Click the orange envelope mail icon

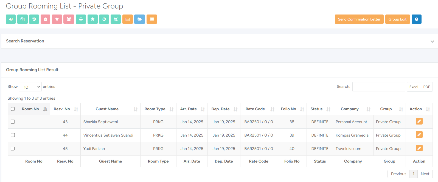click(x=127, y=19)
